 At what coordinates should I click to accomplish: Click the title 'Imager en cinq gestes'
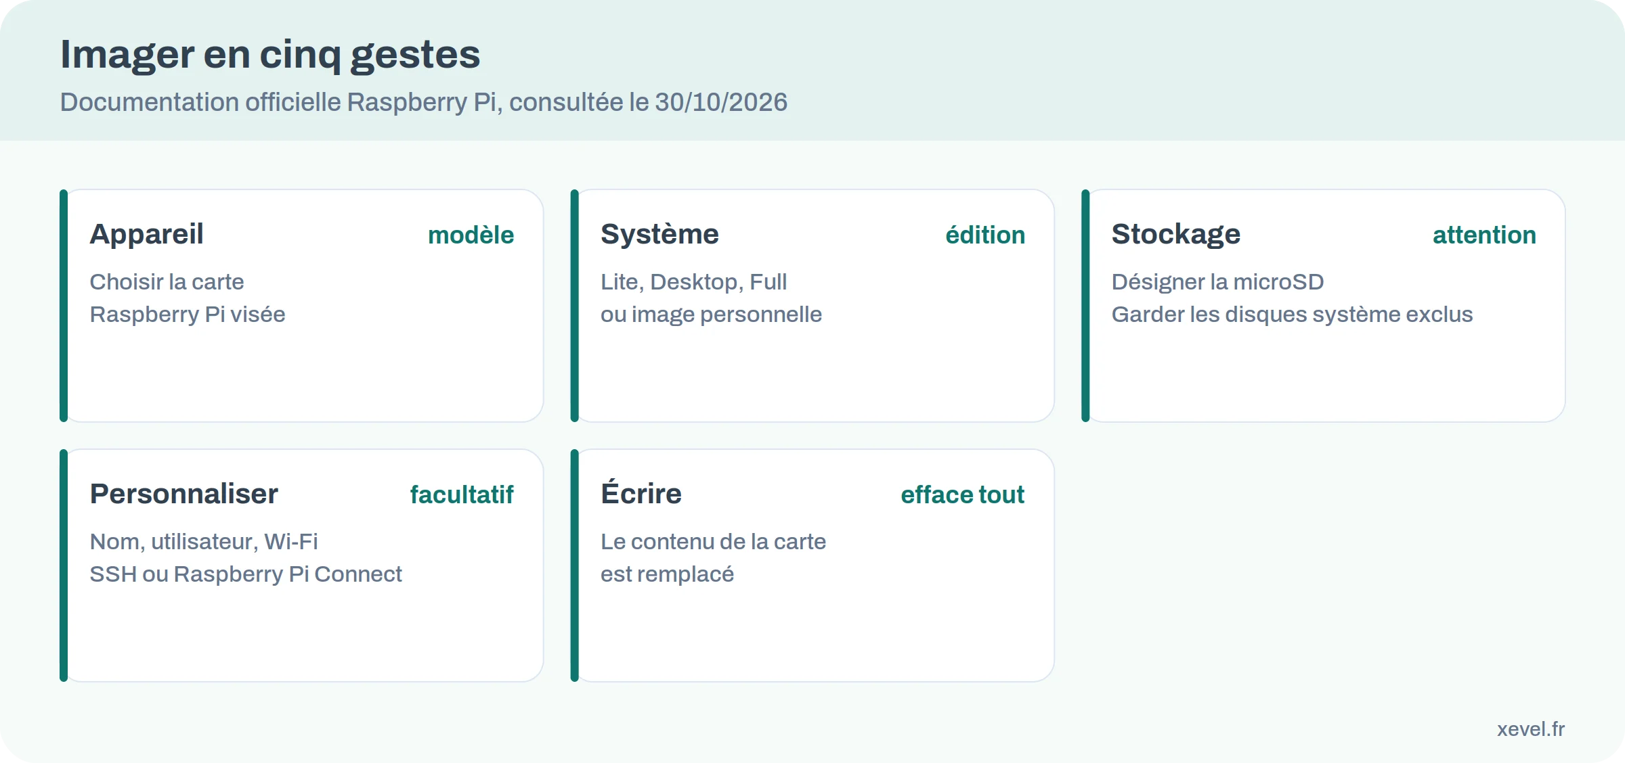(x=270, y=55)
